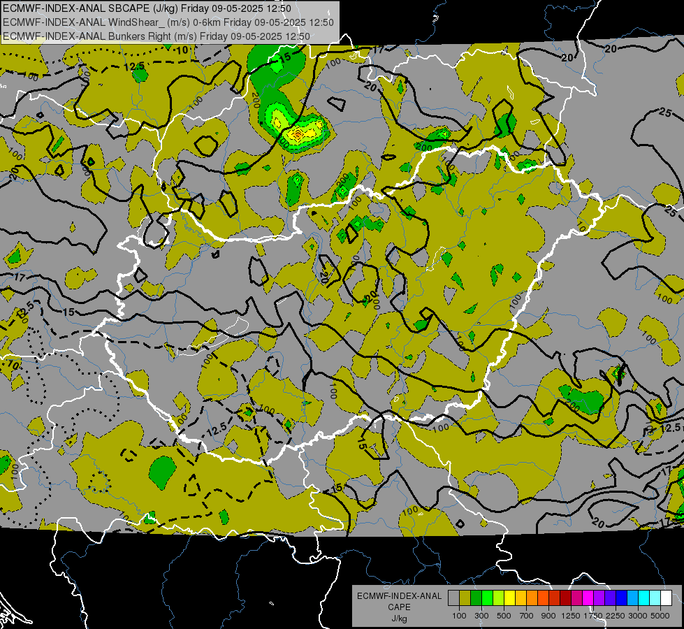684x629 pixels.
Task: Click the legend's 1750 tick label
Action: pos(593,616)
